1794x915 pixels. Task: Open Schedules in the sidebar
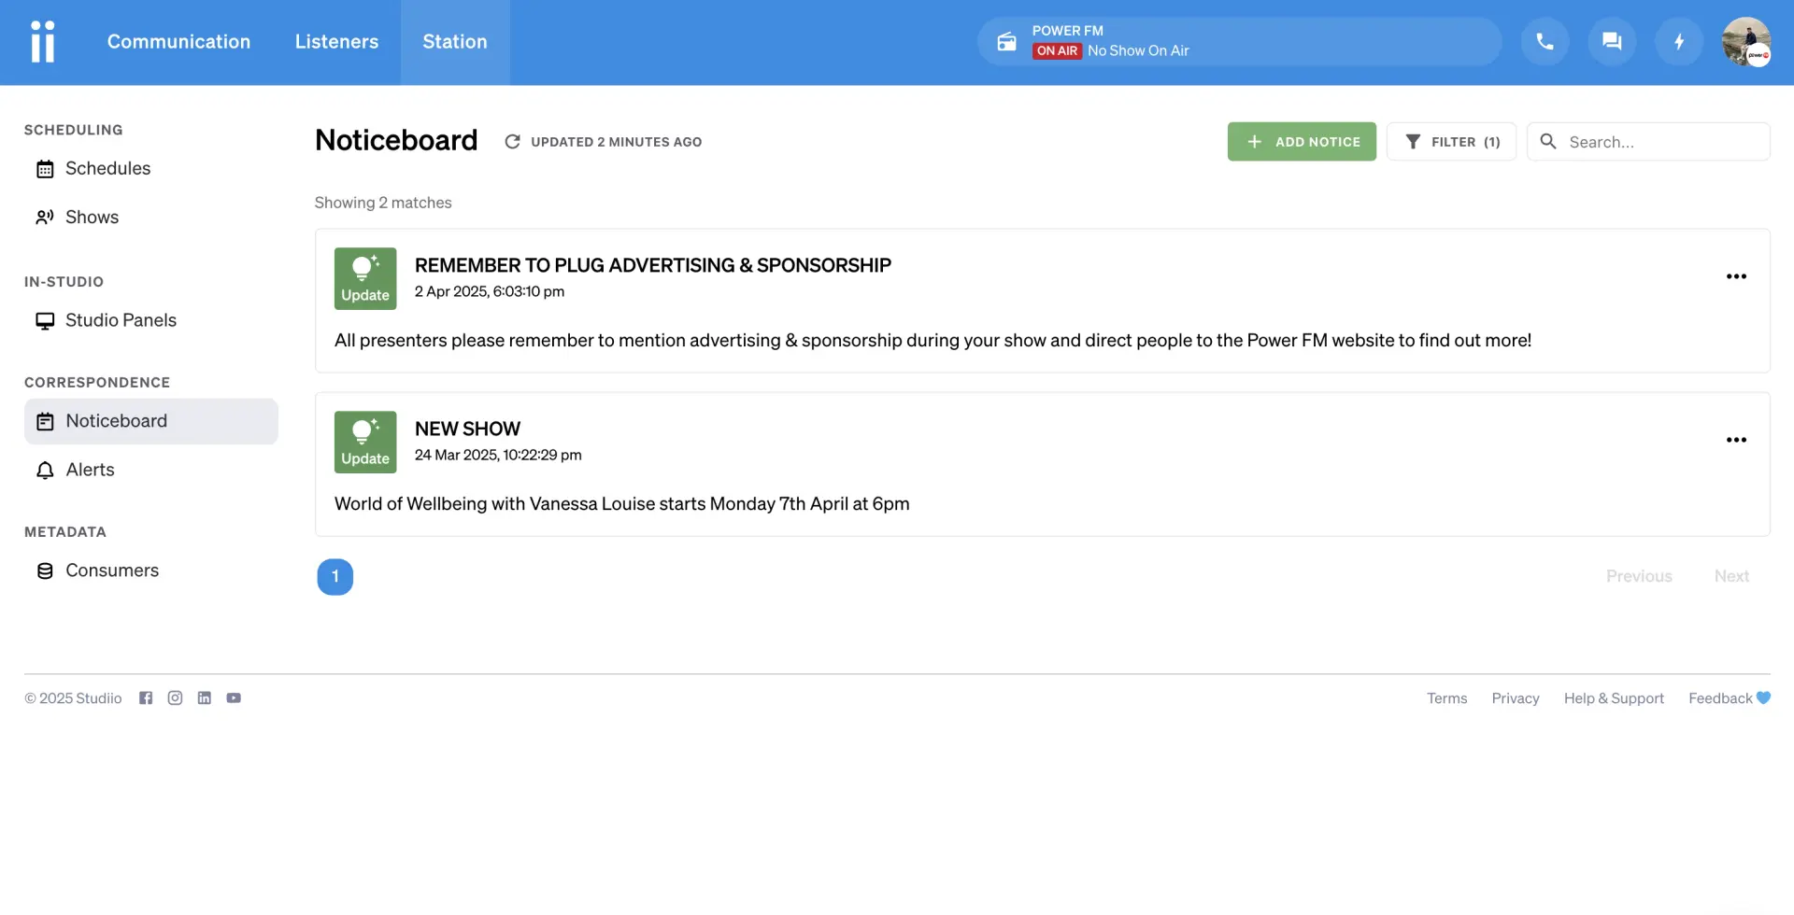coord(107,169)
